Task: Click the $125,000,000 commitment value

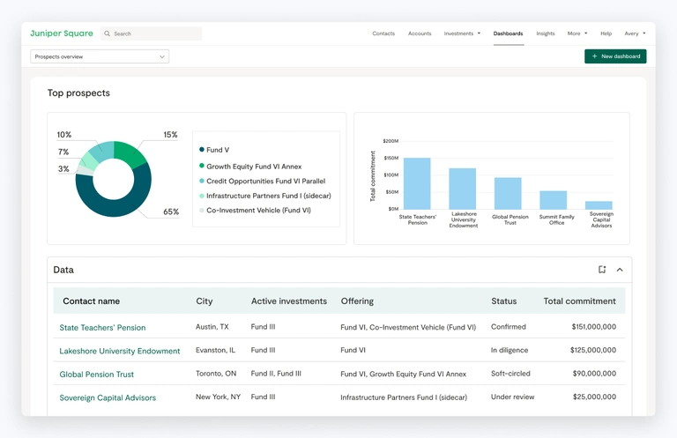Action: (x=592, y=350)
